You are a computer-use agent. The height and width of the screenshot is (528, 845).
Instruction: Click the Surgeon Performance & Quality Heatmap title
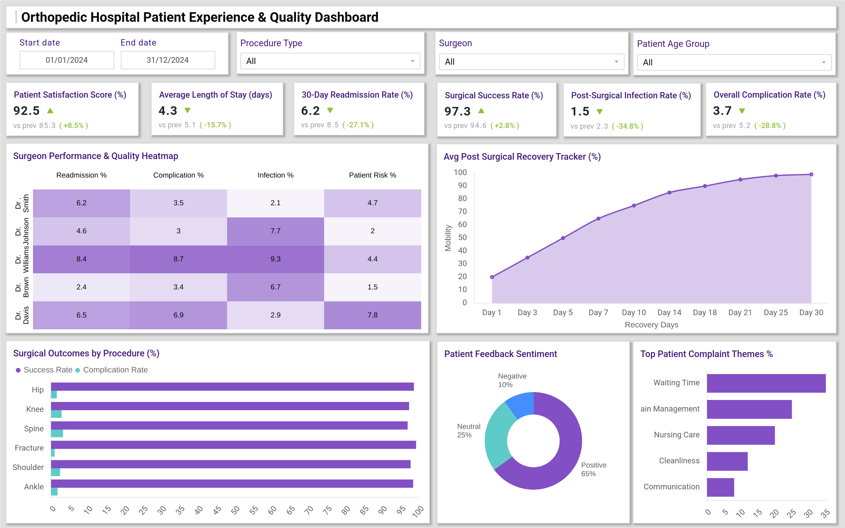(96, 156)
